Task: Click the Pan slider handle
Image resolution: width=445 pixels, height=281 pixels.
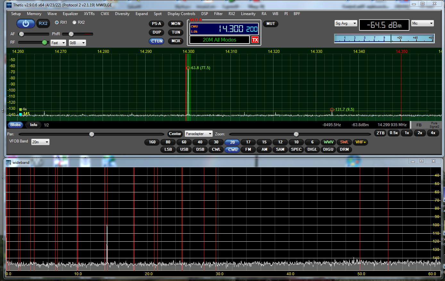Action: coord(92,134)
